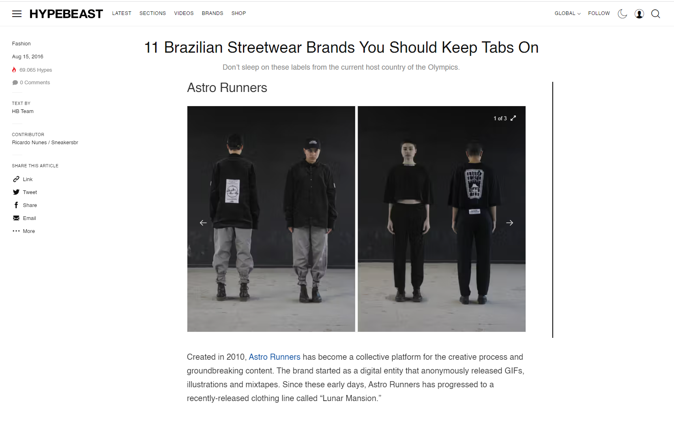Open the user account icon

[639, 14]
